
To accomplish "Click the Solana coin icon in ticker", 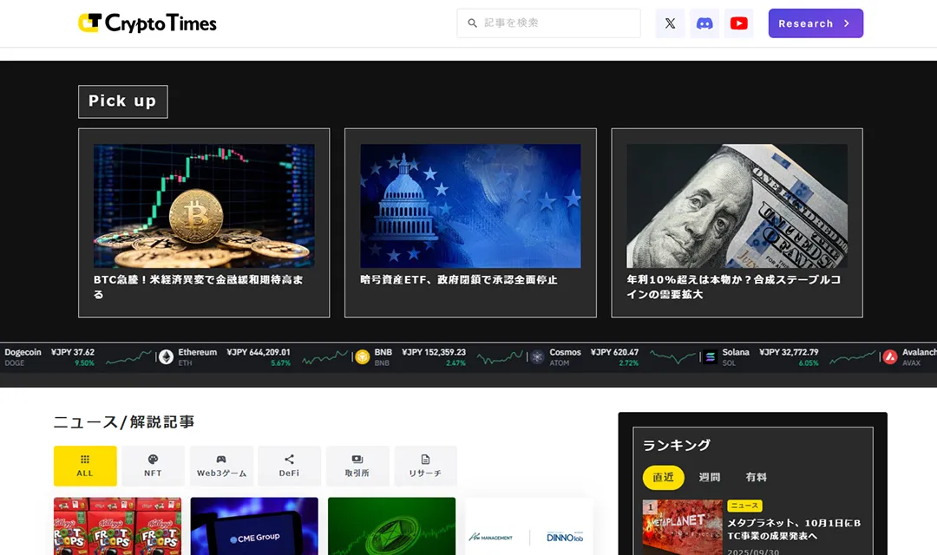I will pyautogui.click(x=711, y=357).
